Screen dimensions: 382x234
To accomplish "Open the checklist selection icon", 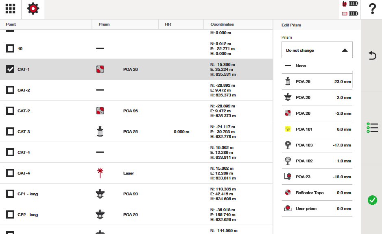I will click(372, 128).
